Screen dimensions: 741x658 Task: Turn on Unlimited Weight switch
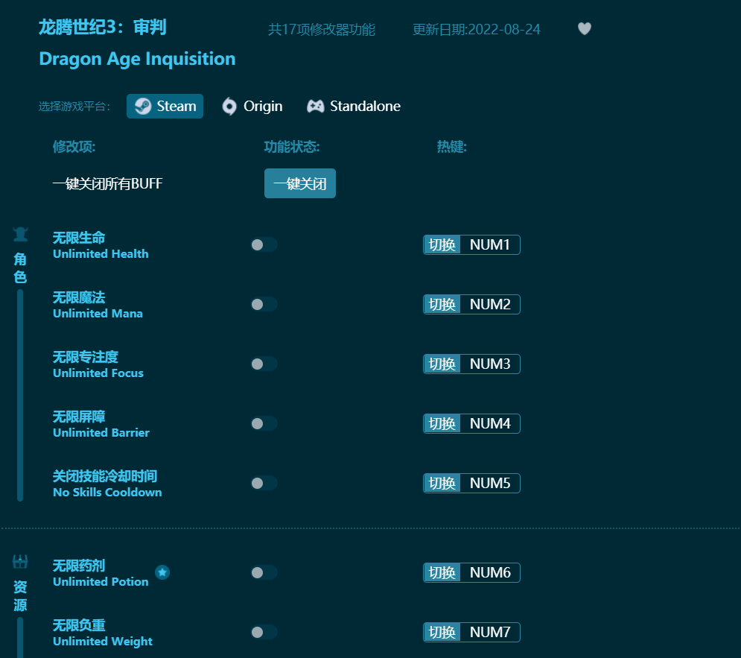(264, 633)
